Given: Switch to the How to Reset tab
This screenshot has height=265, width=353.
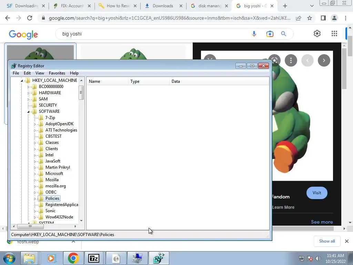Looking at the screenshot, I should pyautogui.click(x=118, y=6).
